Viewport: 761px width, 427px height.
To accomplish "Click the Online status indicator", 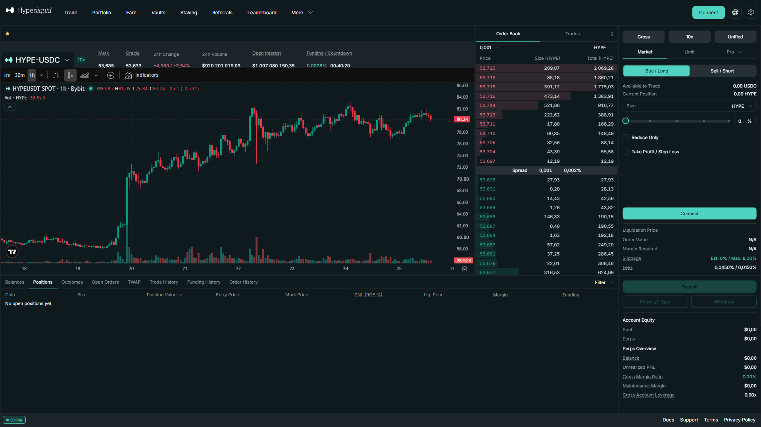I will pyautogui.click(x=14, y=420).
